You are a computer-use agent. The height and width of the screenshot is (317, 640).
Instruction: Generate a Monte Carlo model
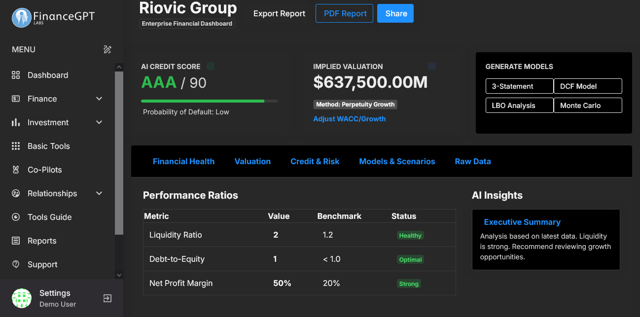[588, 105]
